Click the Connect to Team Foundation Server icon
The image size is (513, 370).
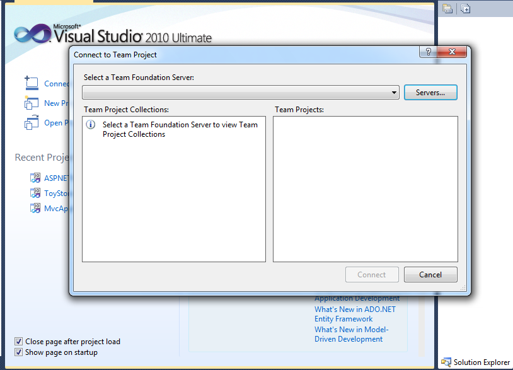pyautogui.click(x=32, y=83)
